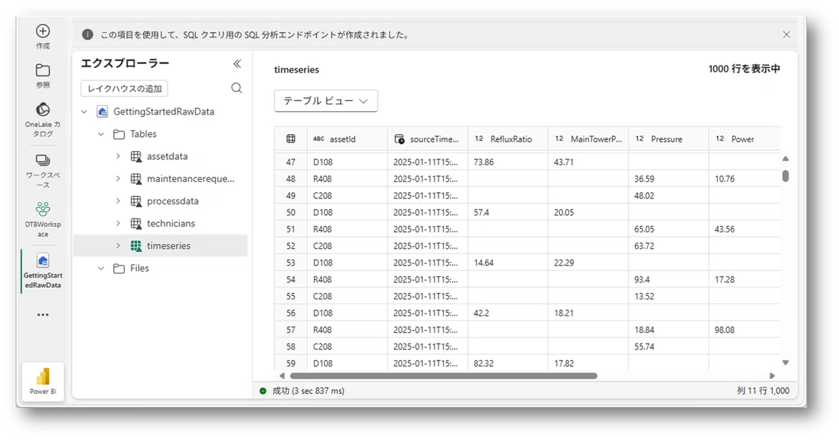Open the 参照 browse folder icon
The image size is (839, 440).
(43, 70)
